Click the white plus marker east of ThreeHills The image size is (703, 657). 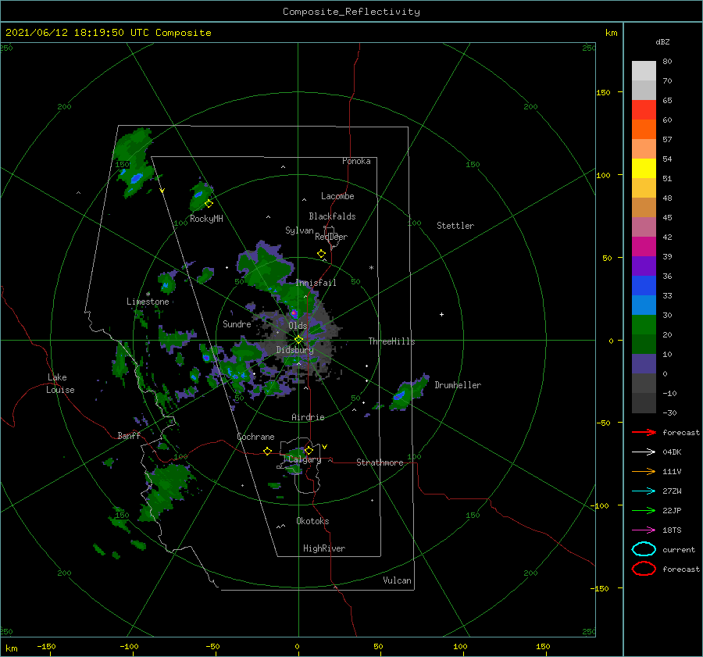point(441,314)
